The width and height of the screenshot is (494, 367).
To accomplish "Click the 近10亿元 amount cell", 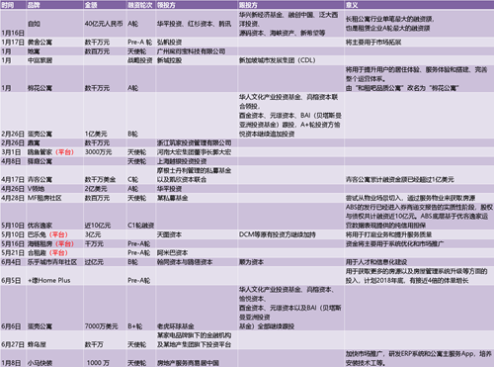I will (105, 217).
